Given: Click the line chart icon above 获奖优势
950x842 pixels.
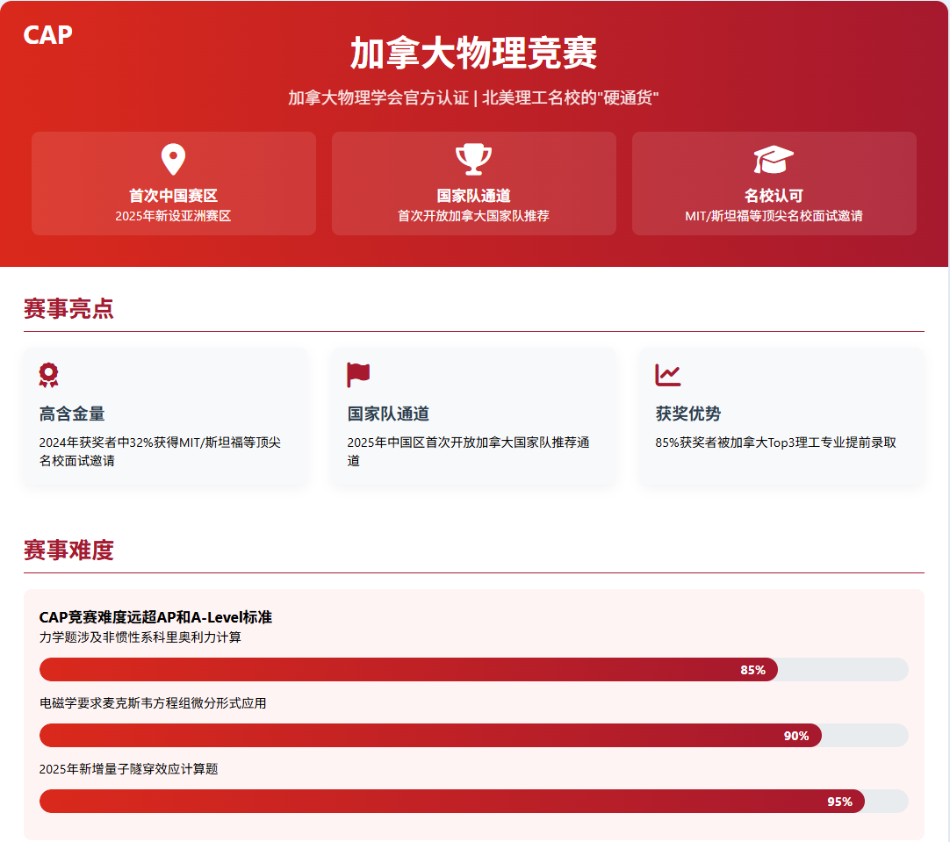Looking at the screenshot, I should coord(667,375).
